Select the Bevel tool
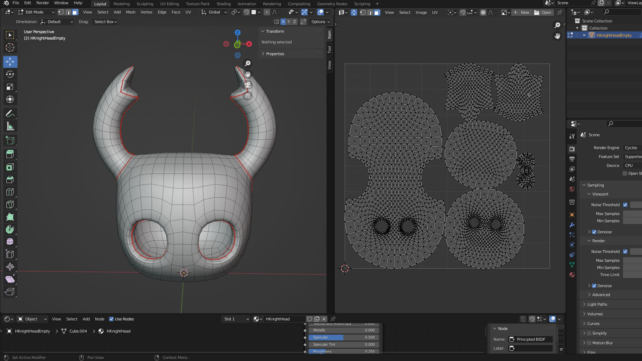The image size is (642, 361). click(x=10, y=179)
